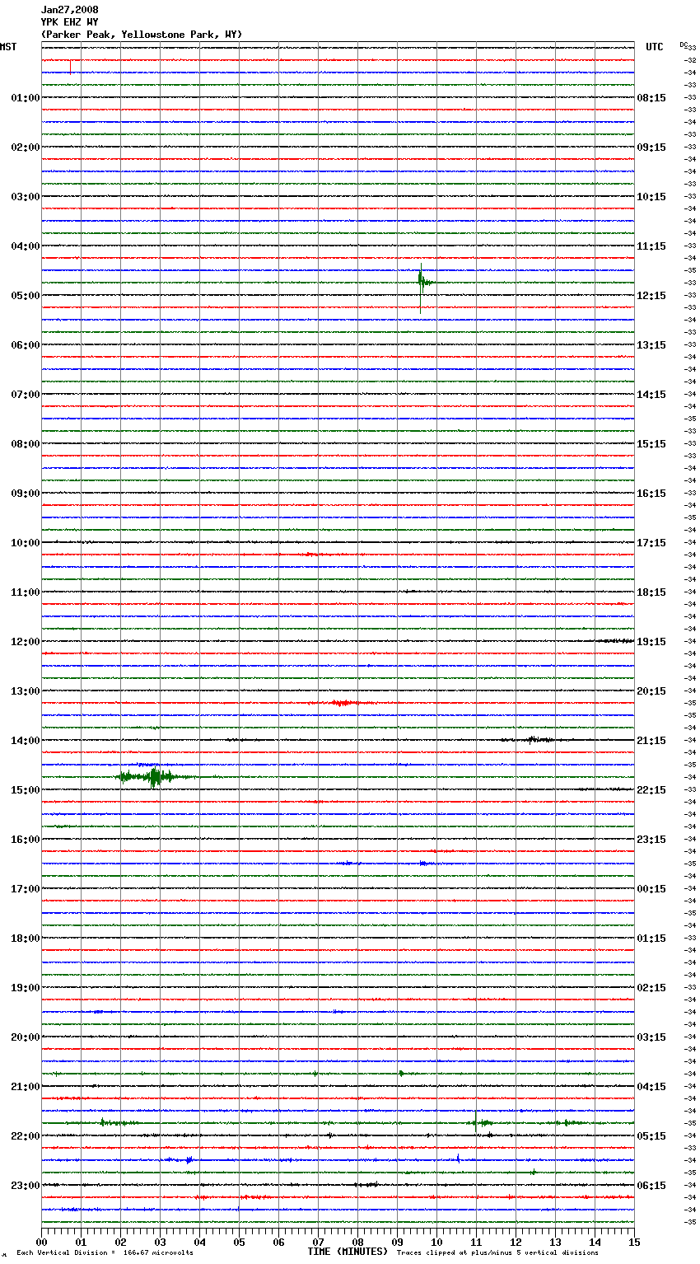Click minute 10 on the time axis

click(437, 1242)
